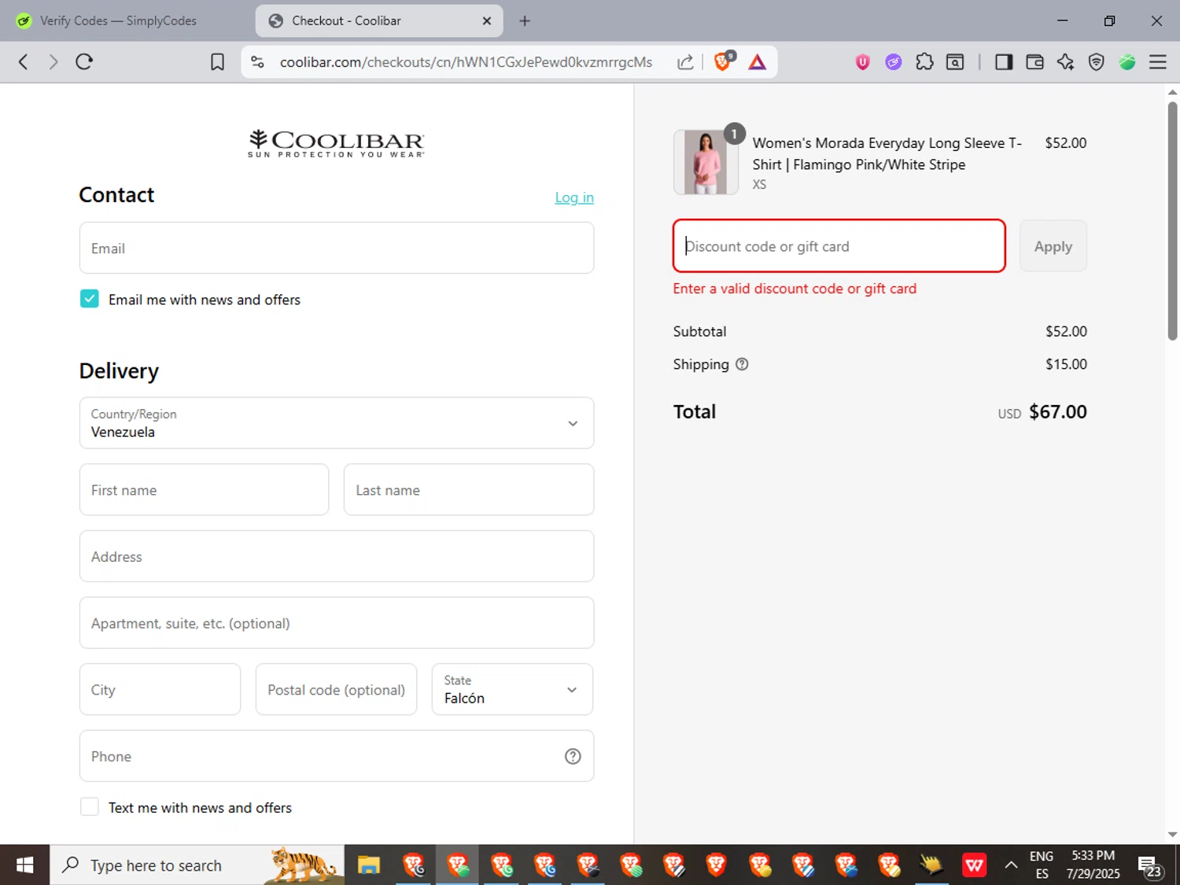Click the Log in link
The height and width of the screenshot is (885, 1180).
click(574, 197)
